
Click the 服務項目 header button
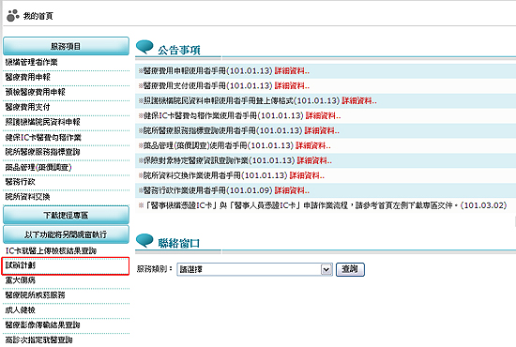pos(67,46)
